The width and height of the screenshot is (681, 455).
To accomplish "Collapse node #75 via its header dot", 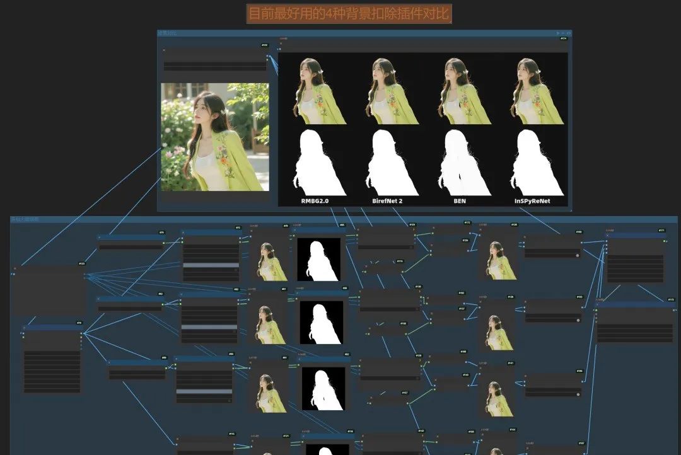I will click(183, 233).
